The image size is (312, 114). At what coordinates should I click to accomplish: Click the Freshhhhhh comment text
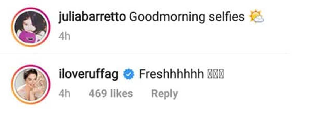tap(171, 74)
